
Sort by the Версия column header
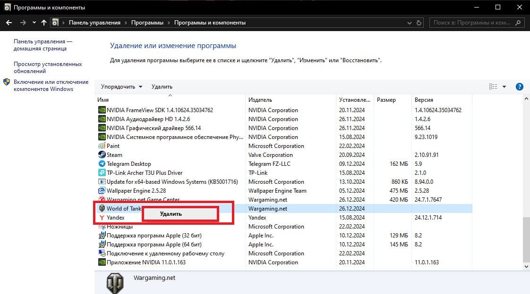pos(424,100)
